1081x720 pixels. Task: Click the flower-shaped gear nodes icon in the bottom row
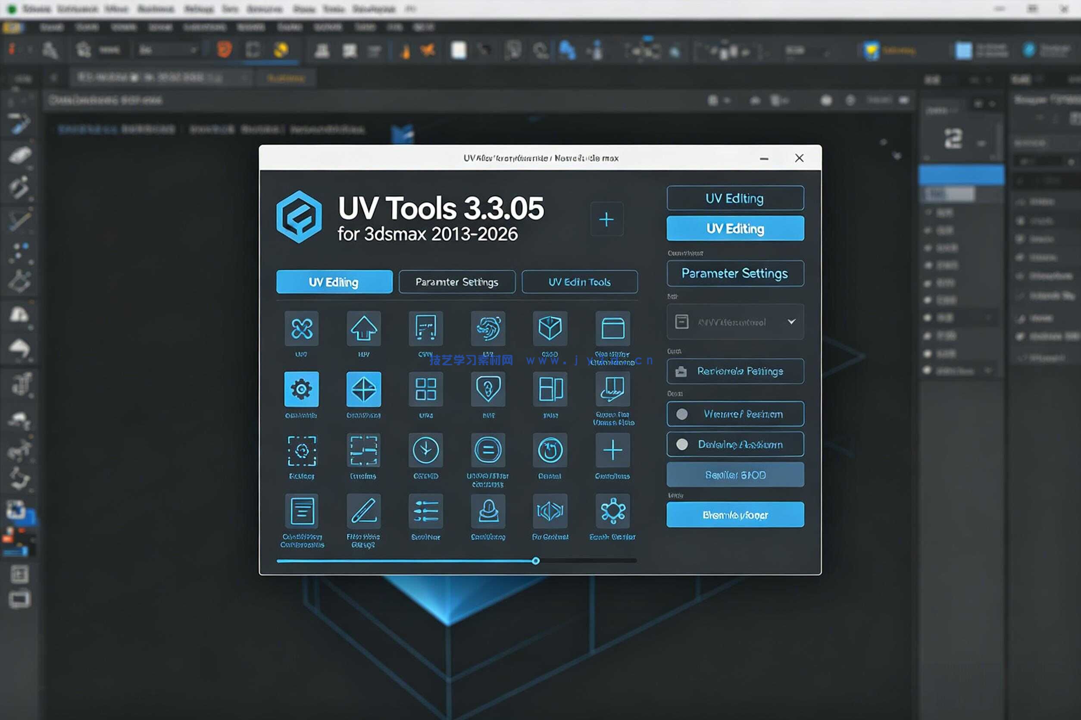point(612,511)
